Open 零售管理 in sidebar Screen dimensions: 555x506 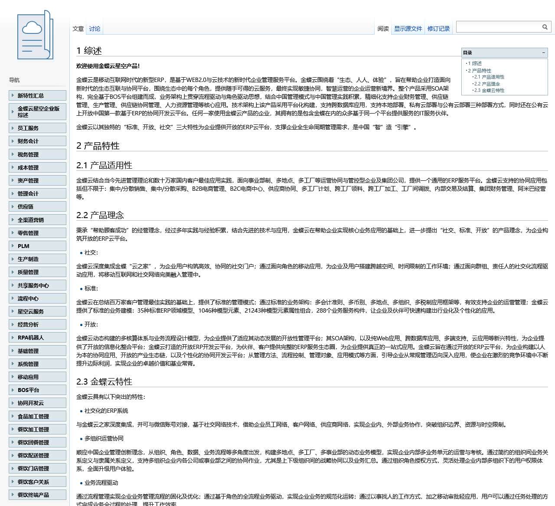click(37, 233)
